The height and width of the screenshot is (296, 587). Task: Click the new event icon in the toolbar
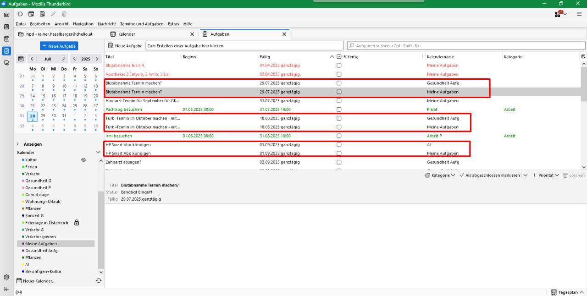coord(31,14)
